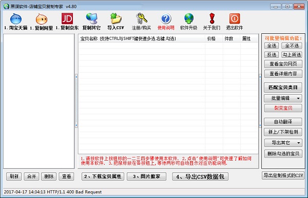Expand the 批量编辑 dropdown arrow
Viewport: 308px width, 198px height.
(x=298, y=98)
